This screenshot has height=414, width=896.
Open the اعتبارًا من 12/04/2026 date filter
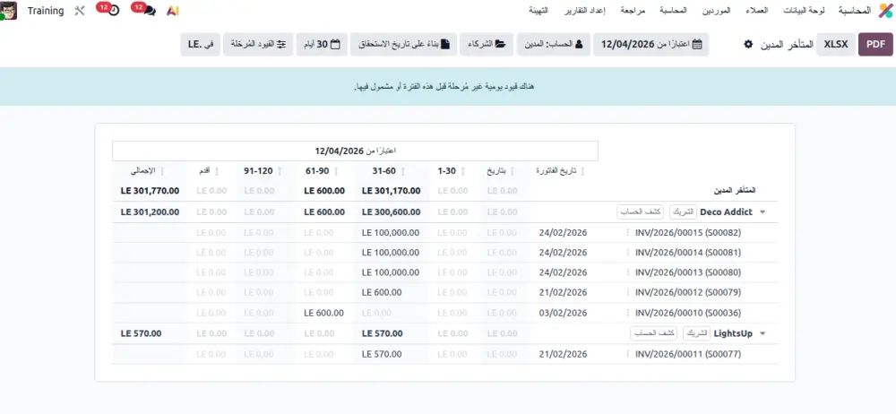650,44
